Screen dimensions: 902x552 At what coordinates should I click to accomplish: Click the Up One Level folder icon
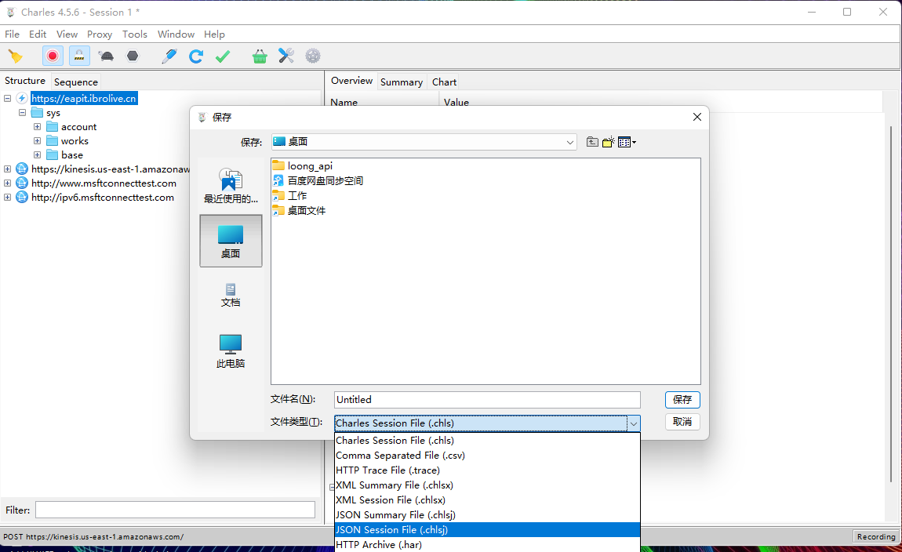click(592, 142)
